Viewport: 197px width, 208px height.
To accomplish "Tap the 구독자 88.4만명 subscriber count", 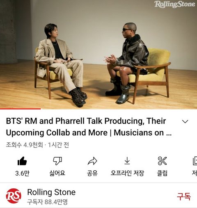I will 47,202.
